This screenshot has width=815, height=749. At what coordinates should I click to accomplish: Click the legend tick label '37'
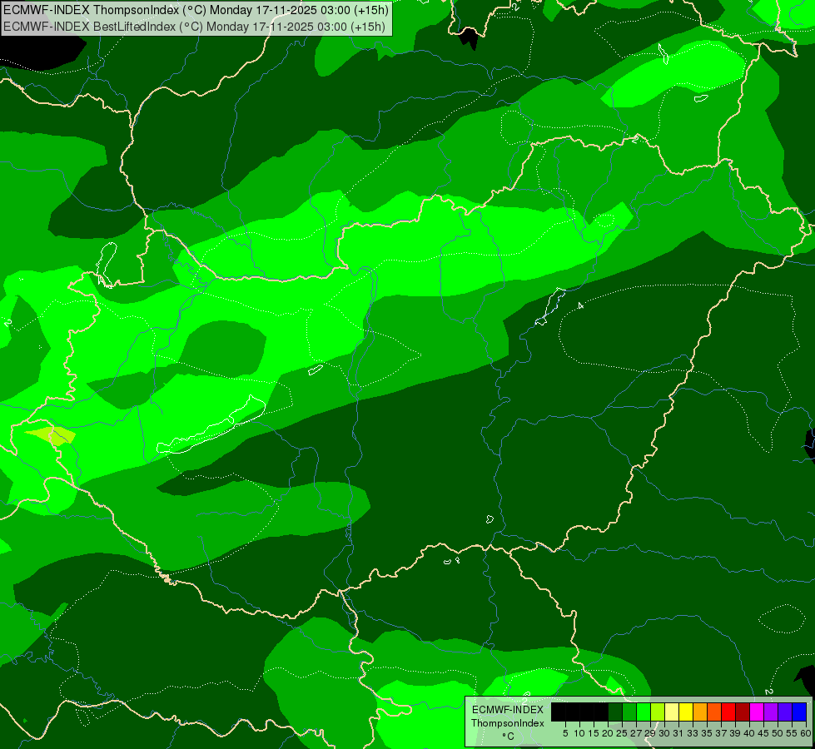pos(722,733)
